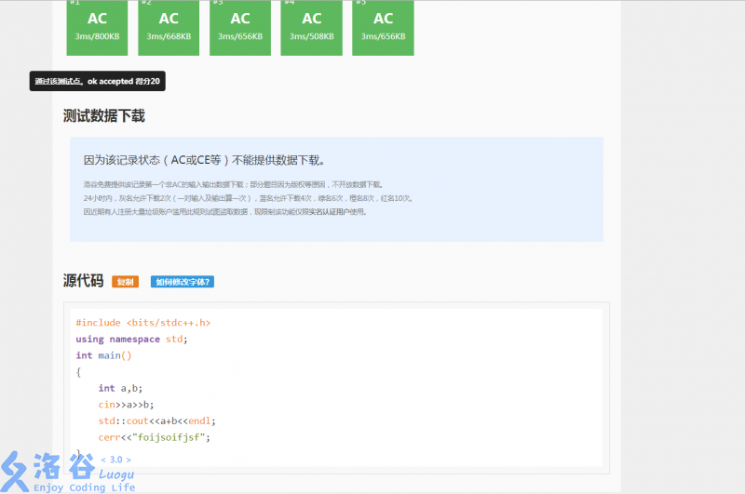Screen dimensions: 745x494
Task: Click the AC box showing 3ms/508KB
Action: point(311,26)
